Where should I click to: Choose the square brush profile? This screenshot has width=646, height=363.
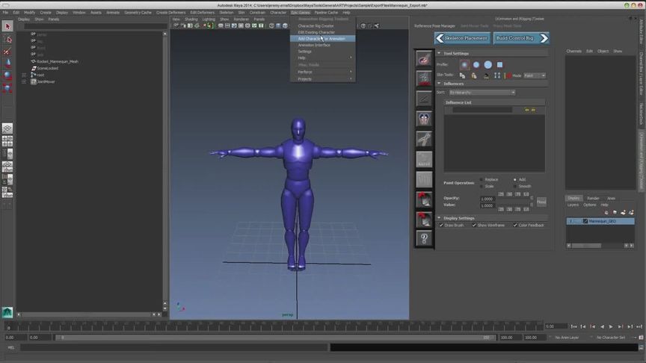(499, 65)
